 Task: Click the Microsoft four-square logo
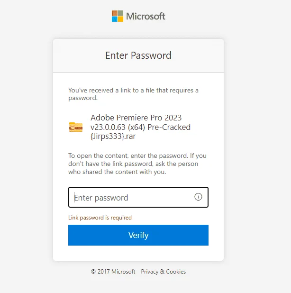coord(118,16)
